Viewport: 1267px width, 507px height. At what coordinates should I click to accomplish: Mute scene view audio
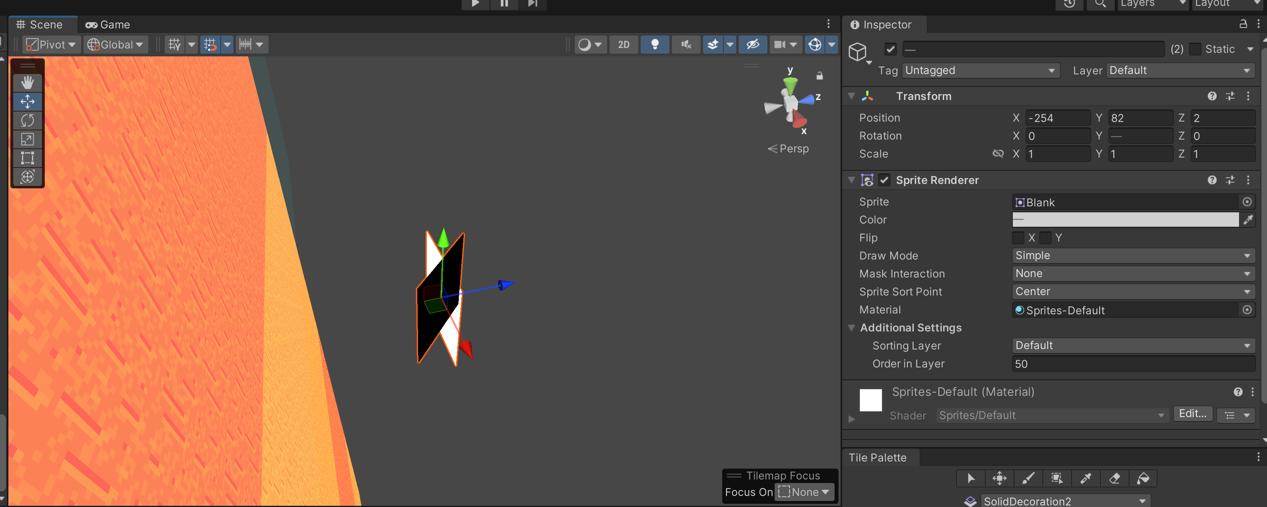[x=685, y=44]
